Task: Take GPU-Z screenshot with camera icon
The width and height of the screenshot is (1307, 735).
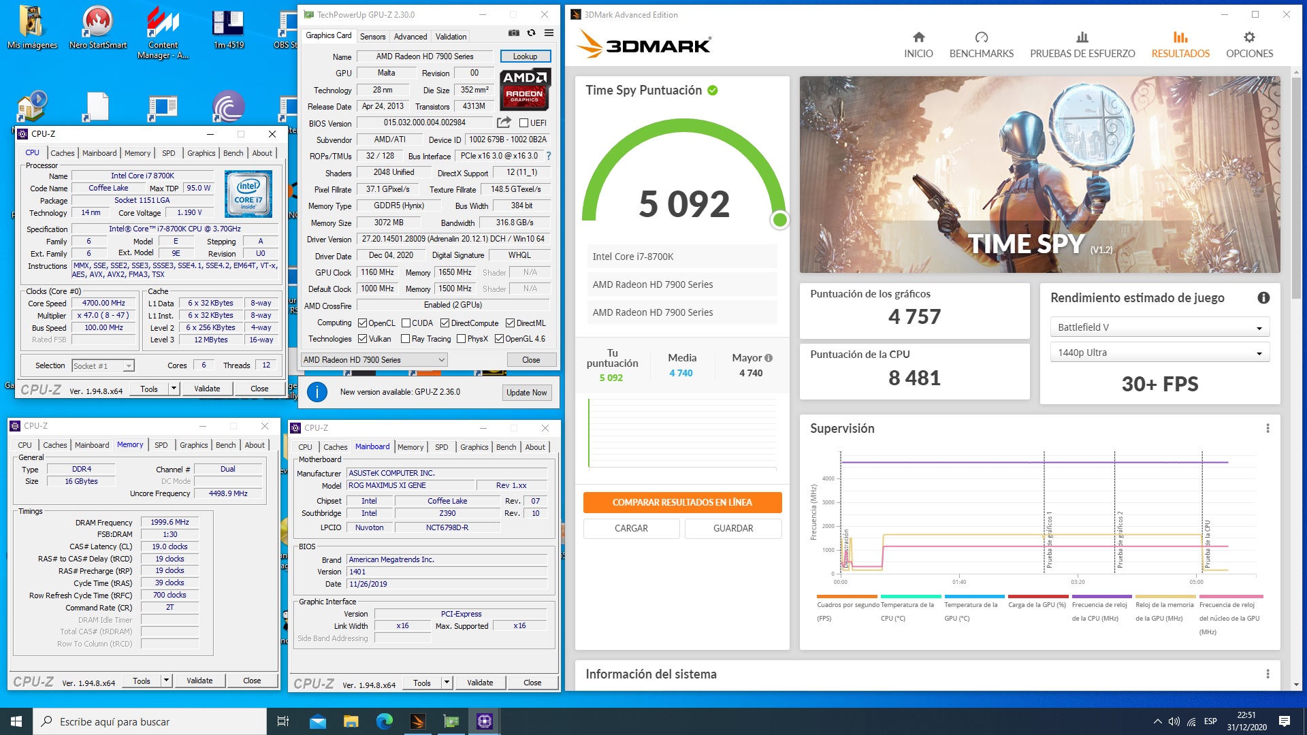Action: (x=514, y=33)
